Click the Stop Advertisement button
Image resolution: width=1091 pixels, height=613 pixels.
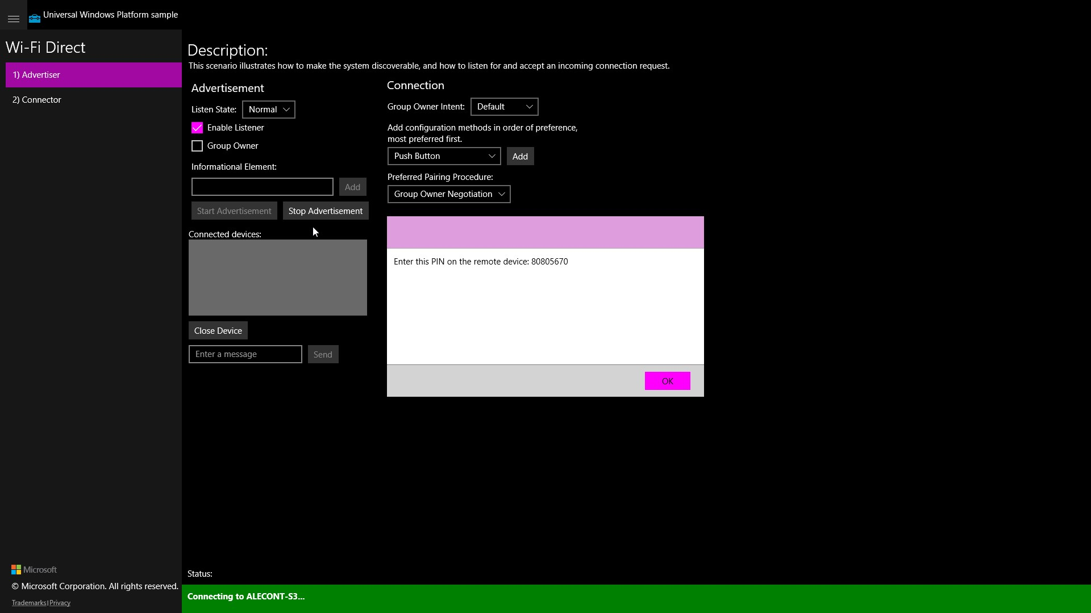(326, 211)
